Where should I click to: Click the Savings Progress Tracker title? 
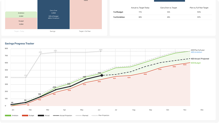(19, 44)
